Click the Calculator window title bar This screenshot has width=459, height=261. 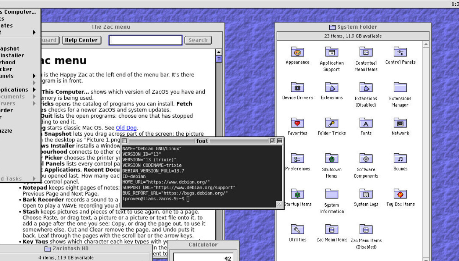[x=203, y=245]
